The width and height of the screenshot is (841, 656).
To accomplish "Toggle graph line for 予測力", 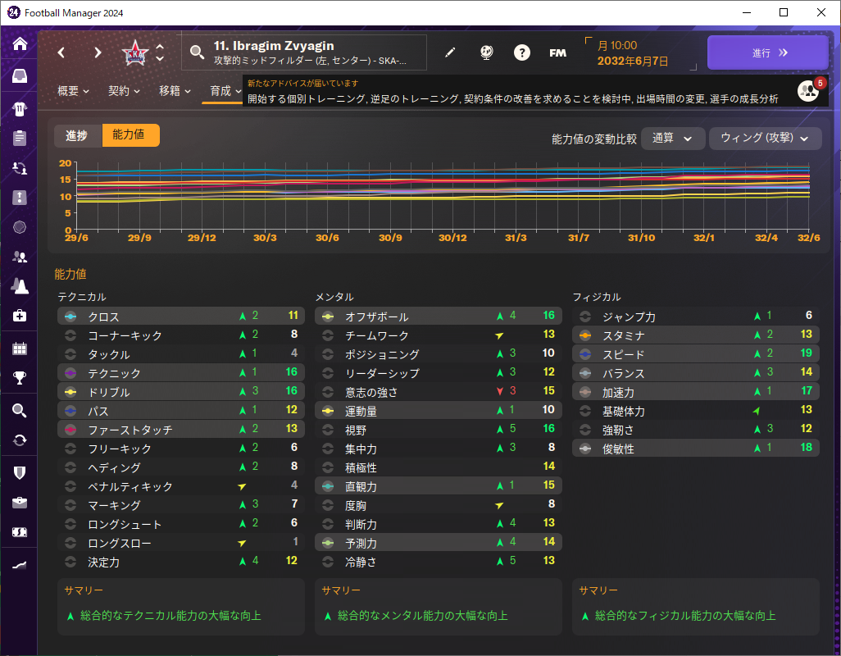I will point(328,543).
